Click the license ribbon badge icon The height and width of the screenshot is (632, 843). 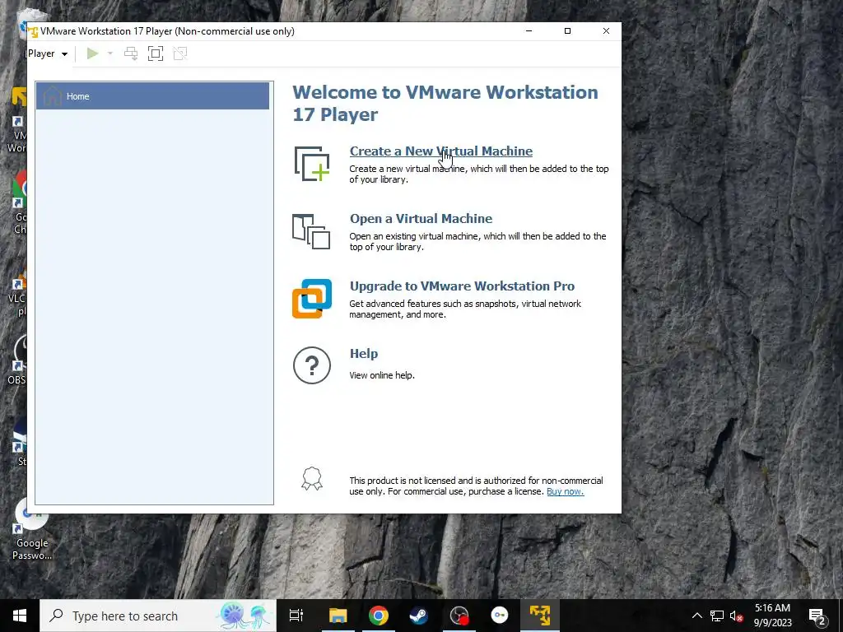click(312, 478)
